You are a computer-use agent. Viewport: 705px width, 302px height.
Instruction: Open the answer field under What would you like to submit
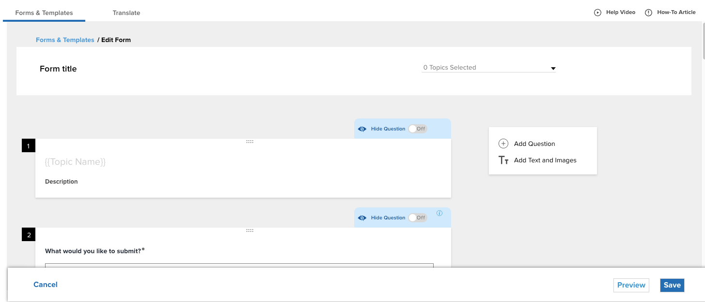click(x=239, y=265)
